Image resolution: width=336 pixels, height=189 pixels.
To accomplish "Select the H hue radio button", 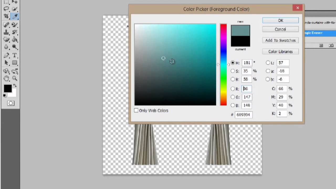I will tap(233, 63).
